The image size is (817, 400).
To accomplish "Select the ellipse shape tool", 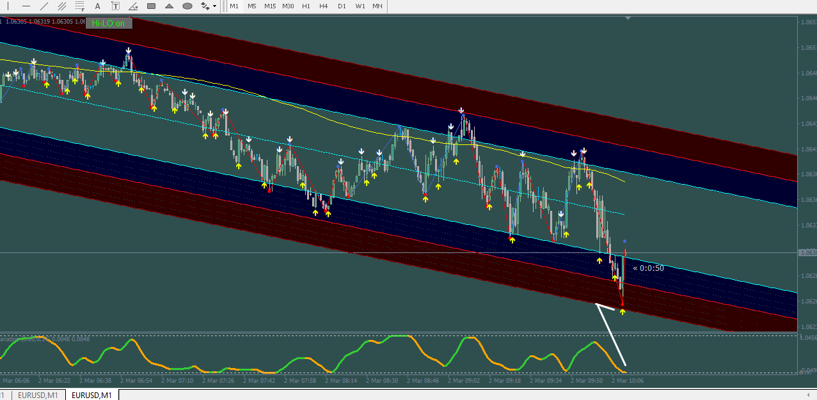I will pos(187,6).
